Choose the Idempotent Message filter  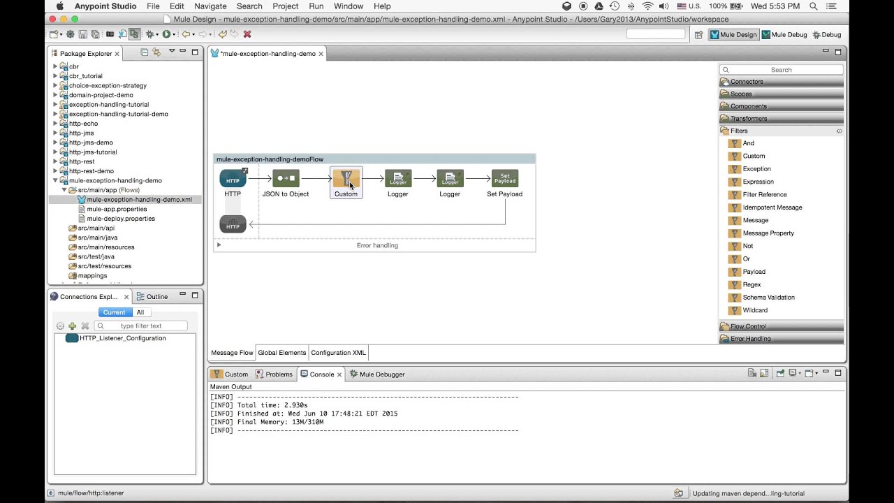772,207
